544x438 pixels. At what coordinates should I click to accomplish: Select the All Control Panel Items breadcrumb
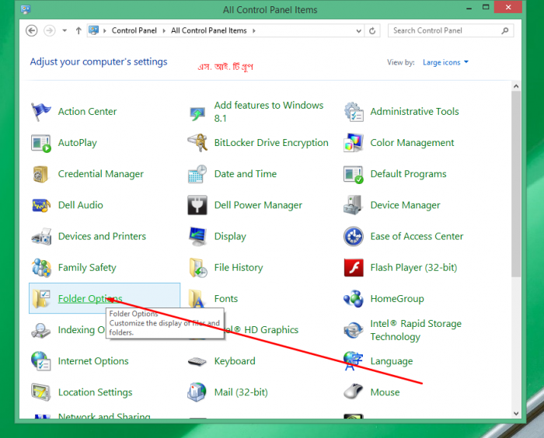click(x=208, y=31)
